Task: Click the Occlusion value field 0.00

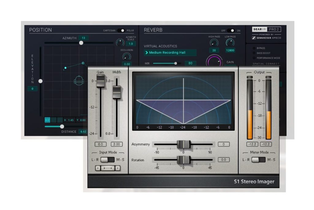Action: click(127, 64)
